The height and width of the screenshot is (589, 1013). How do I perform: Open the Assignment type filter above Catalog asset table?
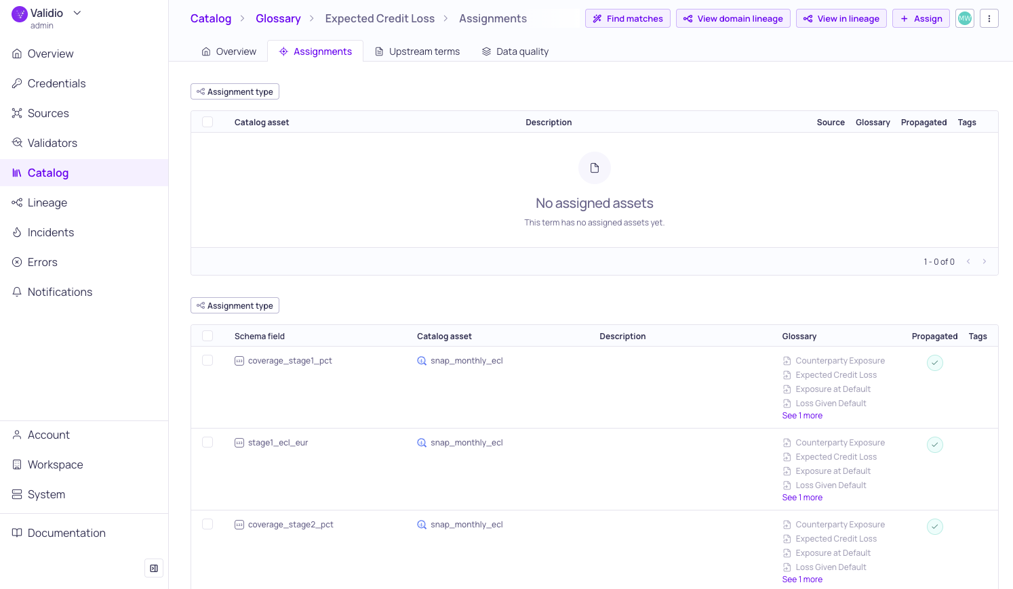coord(235,91)
